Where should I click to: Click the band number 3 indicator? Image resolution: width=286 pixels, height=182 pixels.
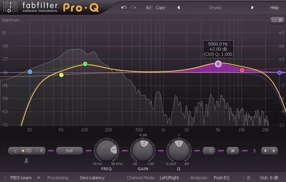click(x=254, y=151)
